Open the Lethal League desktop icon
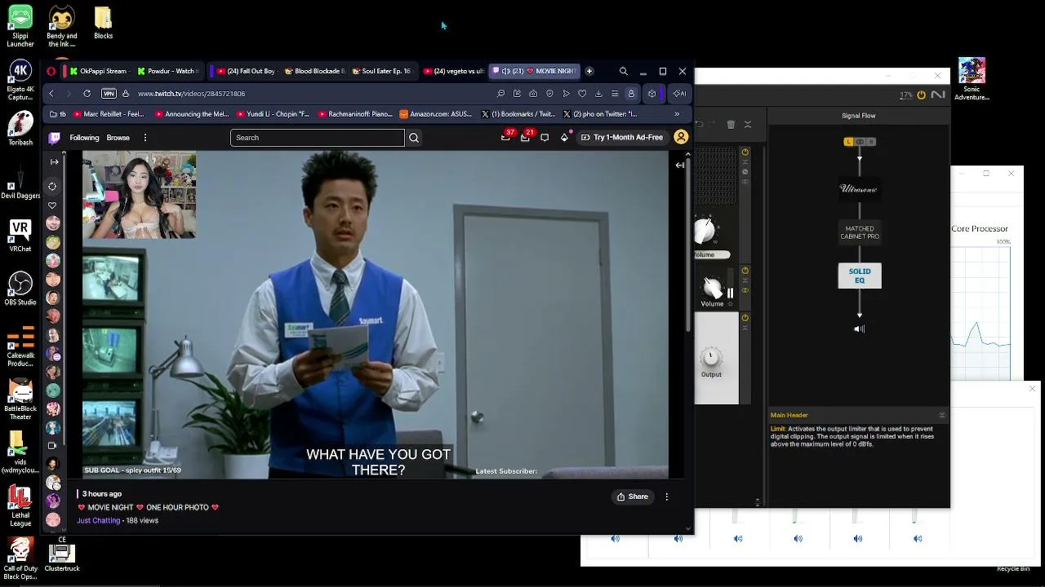 pyautogui.click(x=20, y=506)
